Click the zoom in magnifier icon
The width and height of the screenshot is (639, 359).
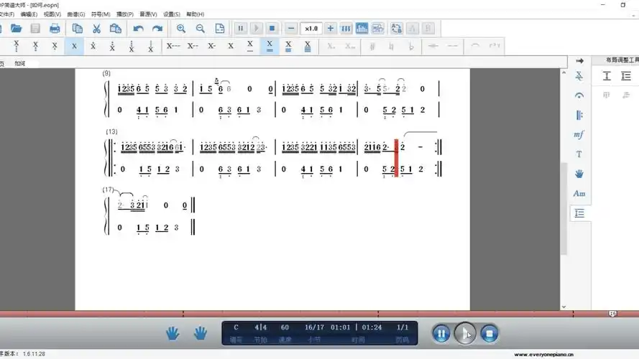pos(181,29)
